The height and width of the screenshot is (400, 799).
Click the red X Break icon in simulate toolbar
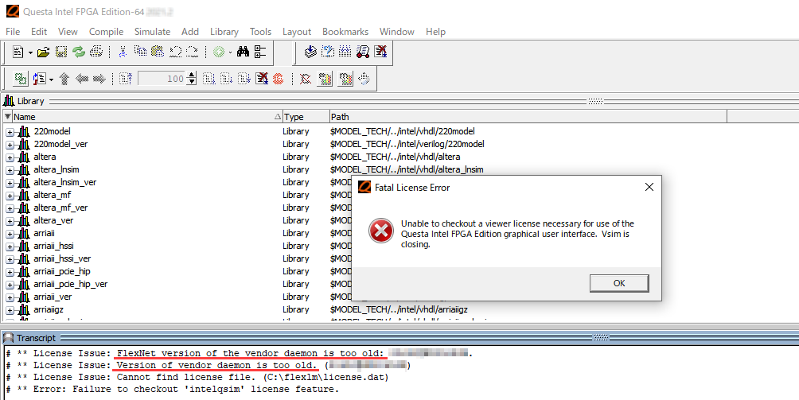pos(261,79)
